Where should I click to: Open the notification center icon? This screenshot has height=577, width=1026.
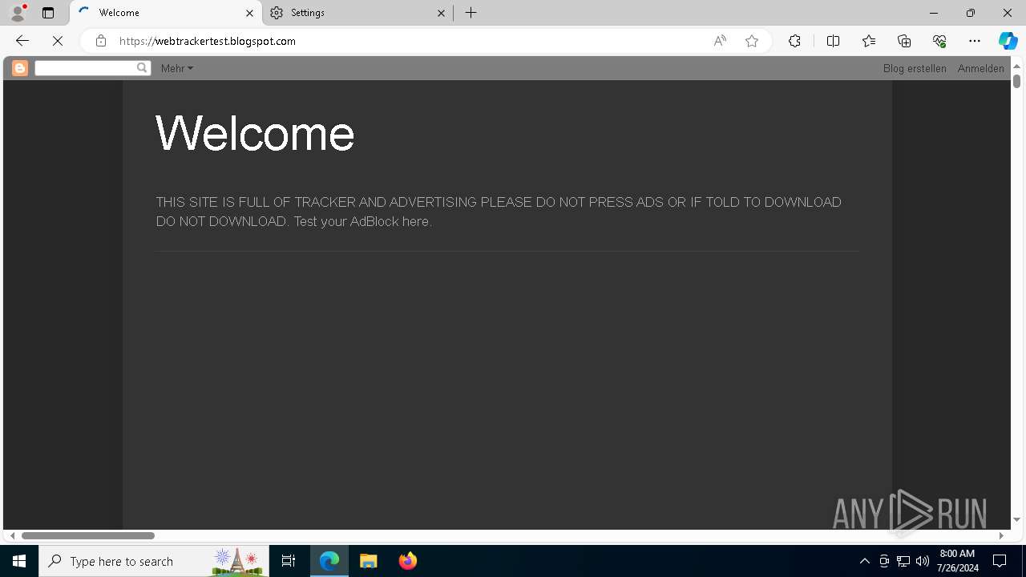(x=1000, y=561)
